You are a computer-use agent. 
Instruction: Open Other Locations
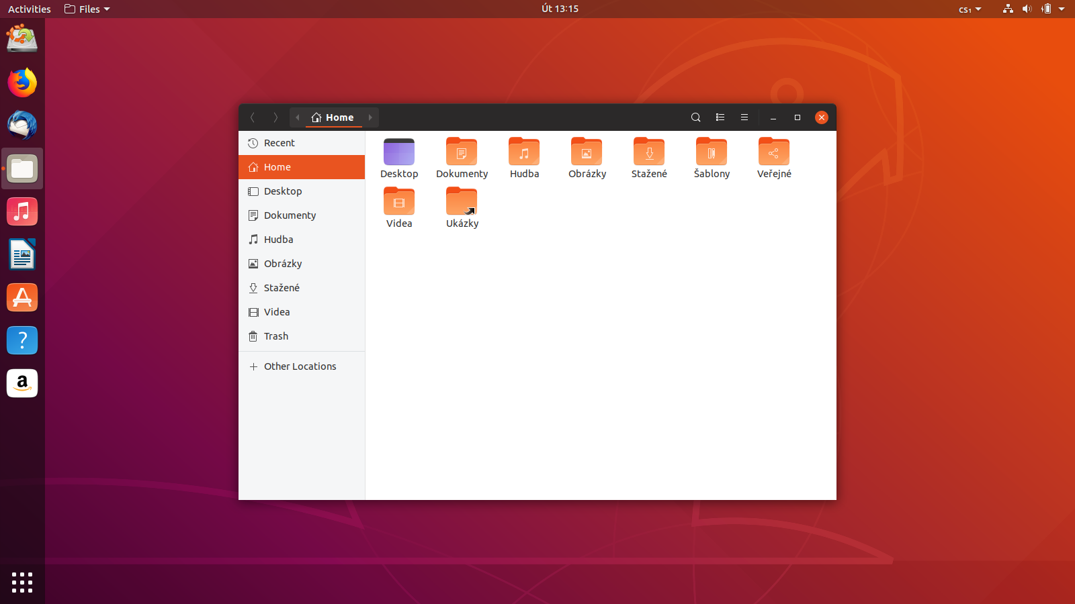(x=300, y=366)
